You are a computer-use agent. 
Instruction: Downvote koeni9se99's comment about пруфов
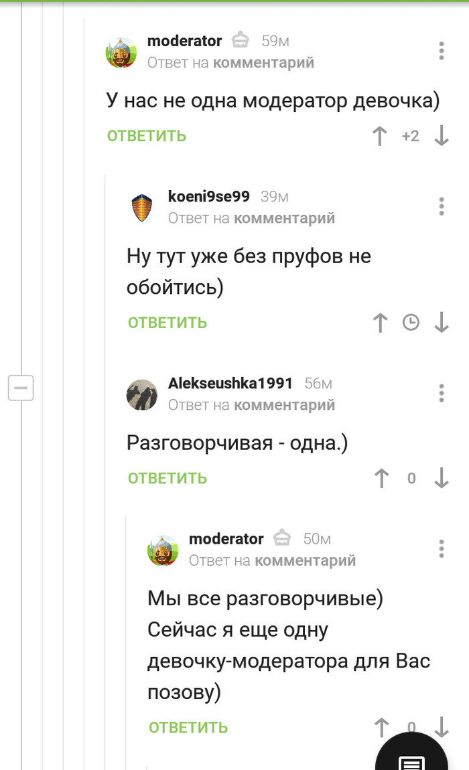(x=442, y=323)
